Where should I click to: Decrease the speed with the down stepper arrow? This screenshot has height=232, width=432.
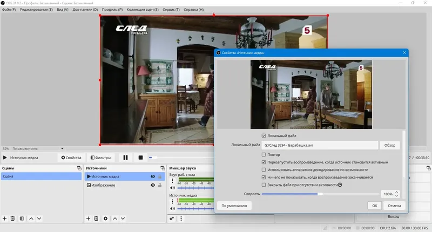click(x=396, y=196)
